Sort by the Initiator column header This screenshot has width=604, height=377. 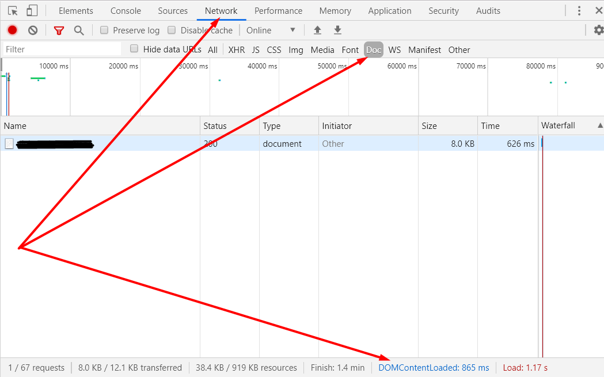pyautogui.click(x=369, y=126)
